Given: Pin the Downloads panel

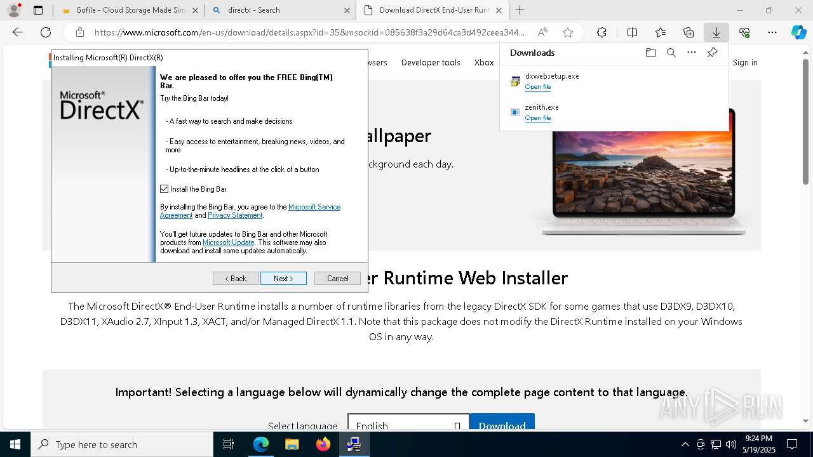Looking at the screenshot, I should (712, 53).
